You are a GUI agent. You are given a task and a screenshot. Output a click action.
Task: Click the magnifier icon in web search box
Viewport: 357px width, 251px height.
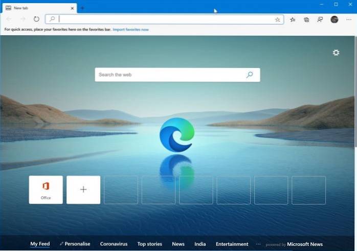coord(250,75)
